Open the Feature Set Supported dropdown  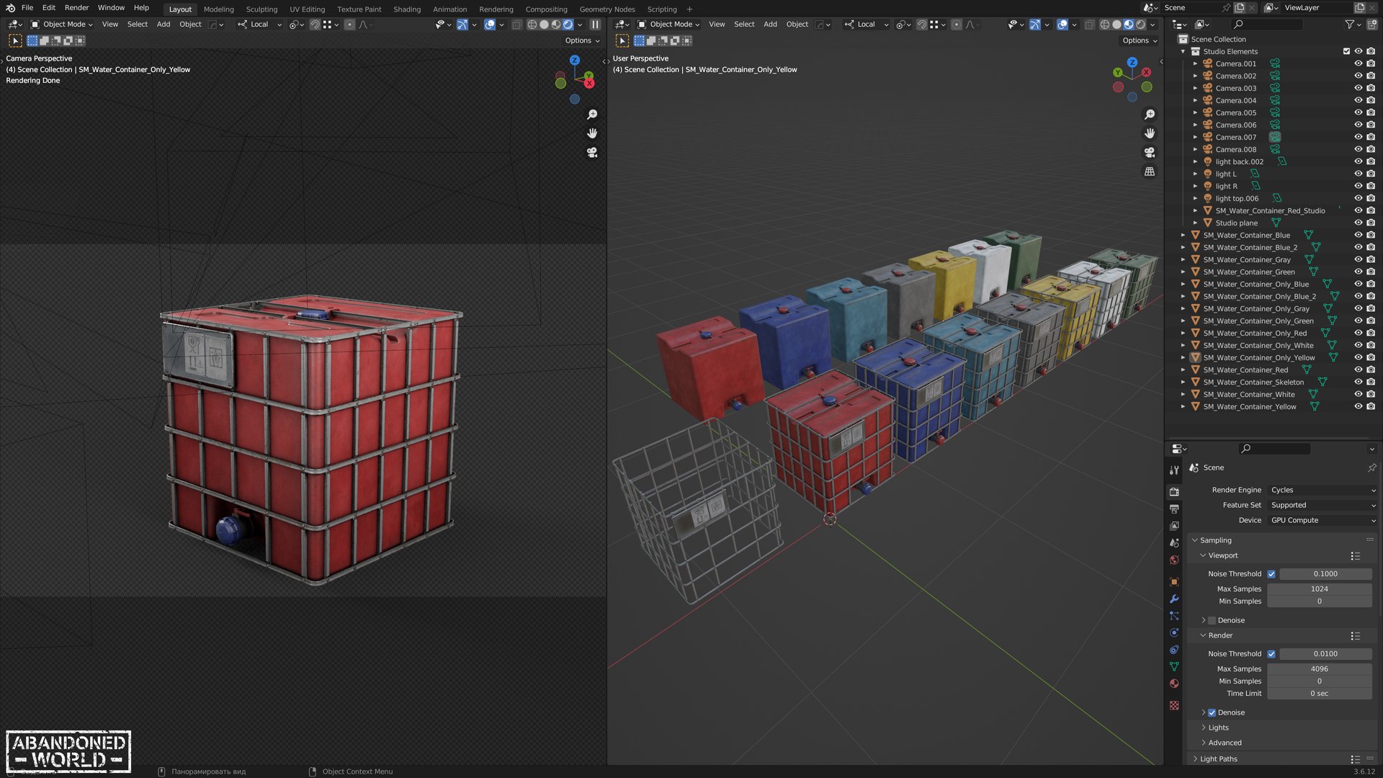[x=1322, y=505]
